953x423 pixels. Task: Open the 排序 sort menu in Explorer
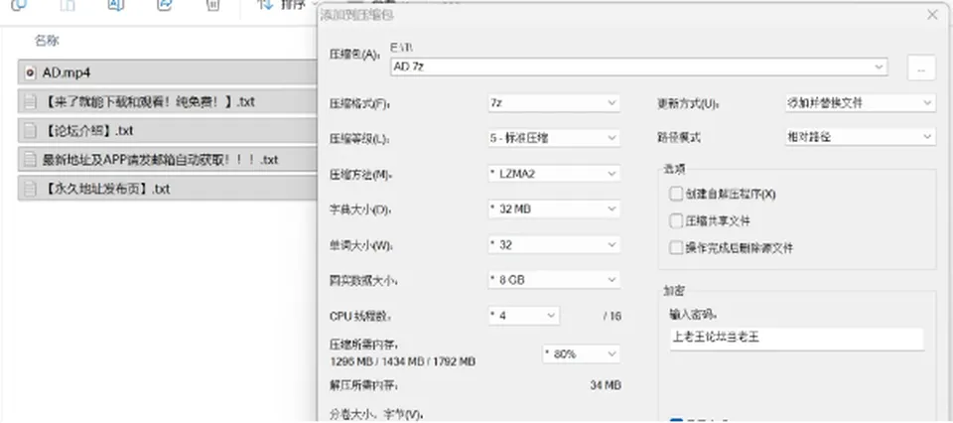(x=286, y=5)
